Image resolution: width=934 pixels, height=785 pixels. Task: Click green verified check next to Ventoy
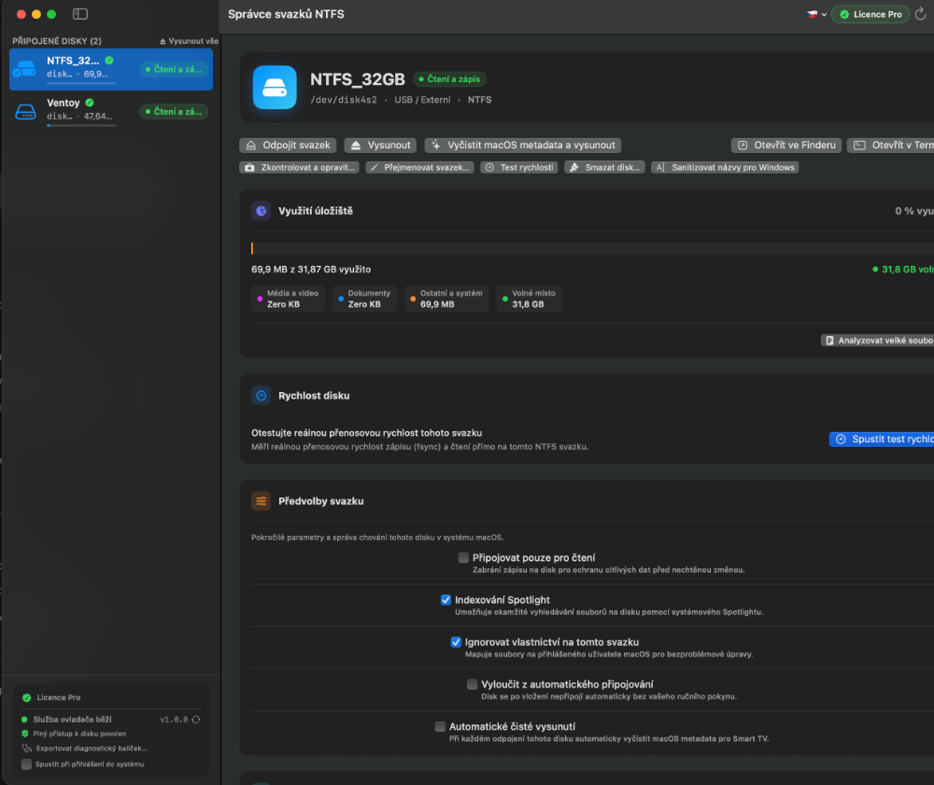[x=90, y=103]
